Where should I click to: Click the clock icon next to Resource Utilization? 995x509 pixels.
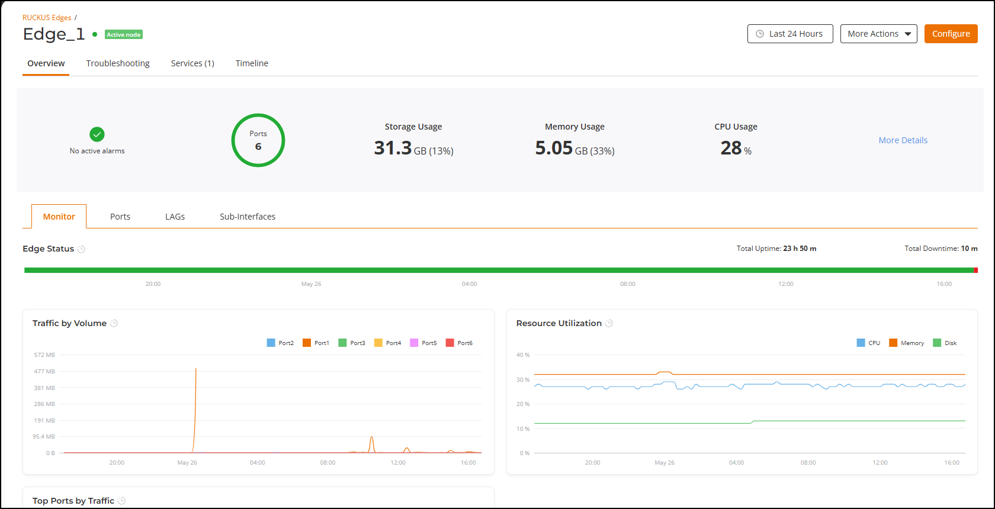(609, 323)
